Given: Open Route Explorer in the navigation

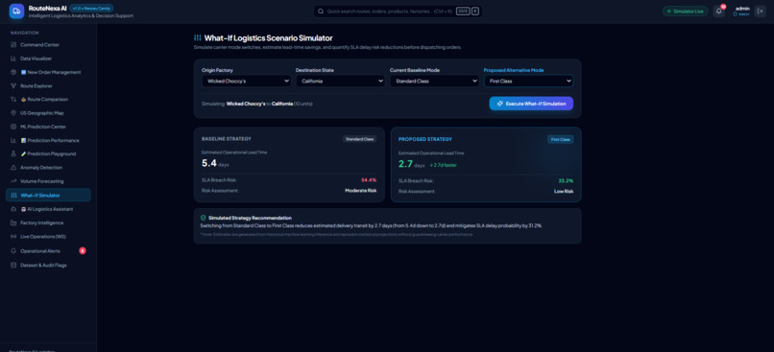Looking at the screenshot, I should pyautogui.click(x=48, y=85).
